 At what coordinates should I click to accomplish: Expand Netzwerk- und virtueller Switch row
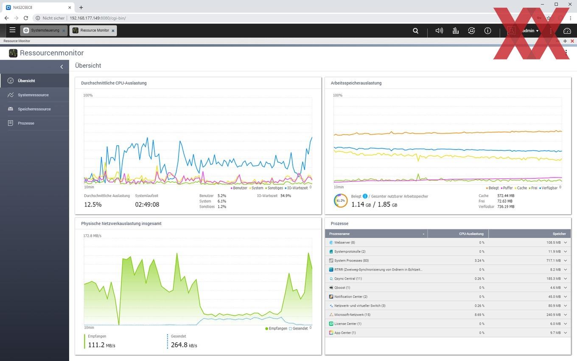(566, 306)
